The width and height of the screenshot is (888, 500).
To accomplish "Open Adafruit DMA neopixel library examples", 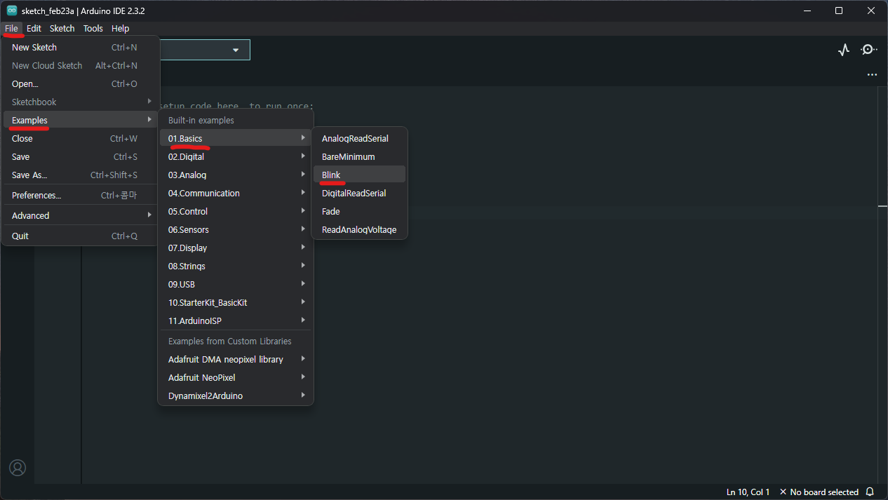I will [x=236, y=360].
